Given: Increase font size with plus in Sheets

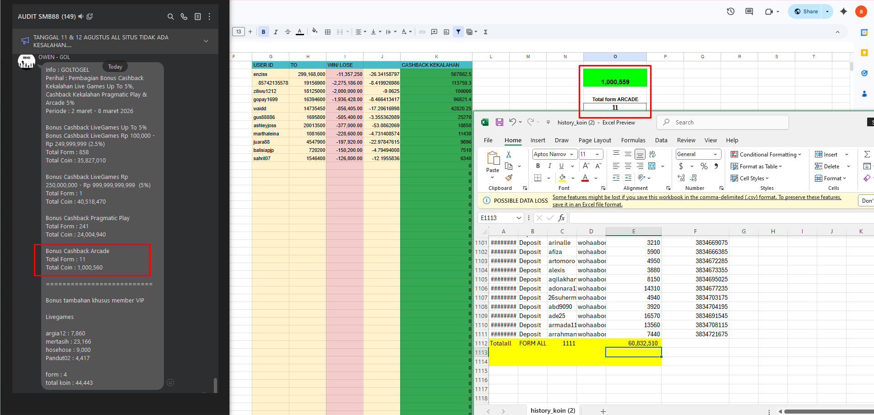Looking at the screenshot, I should click(250, 32).
